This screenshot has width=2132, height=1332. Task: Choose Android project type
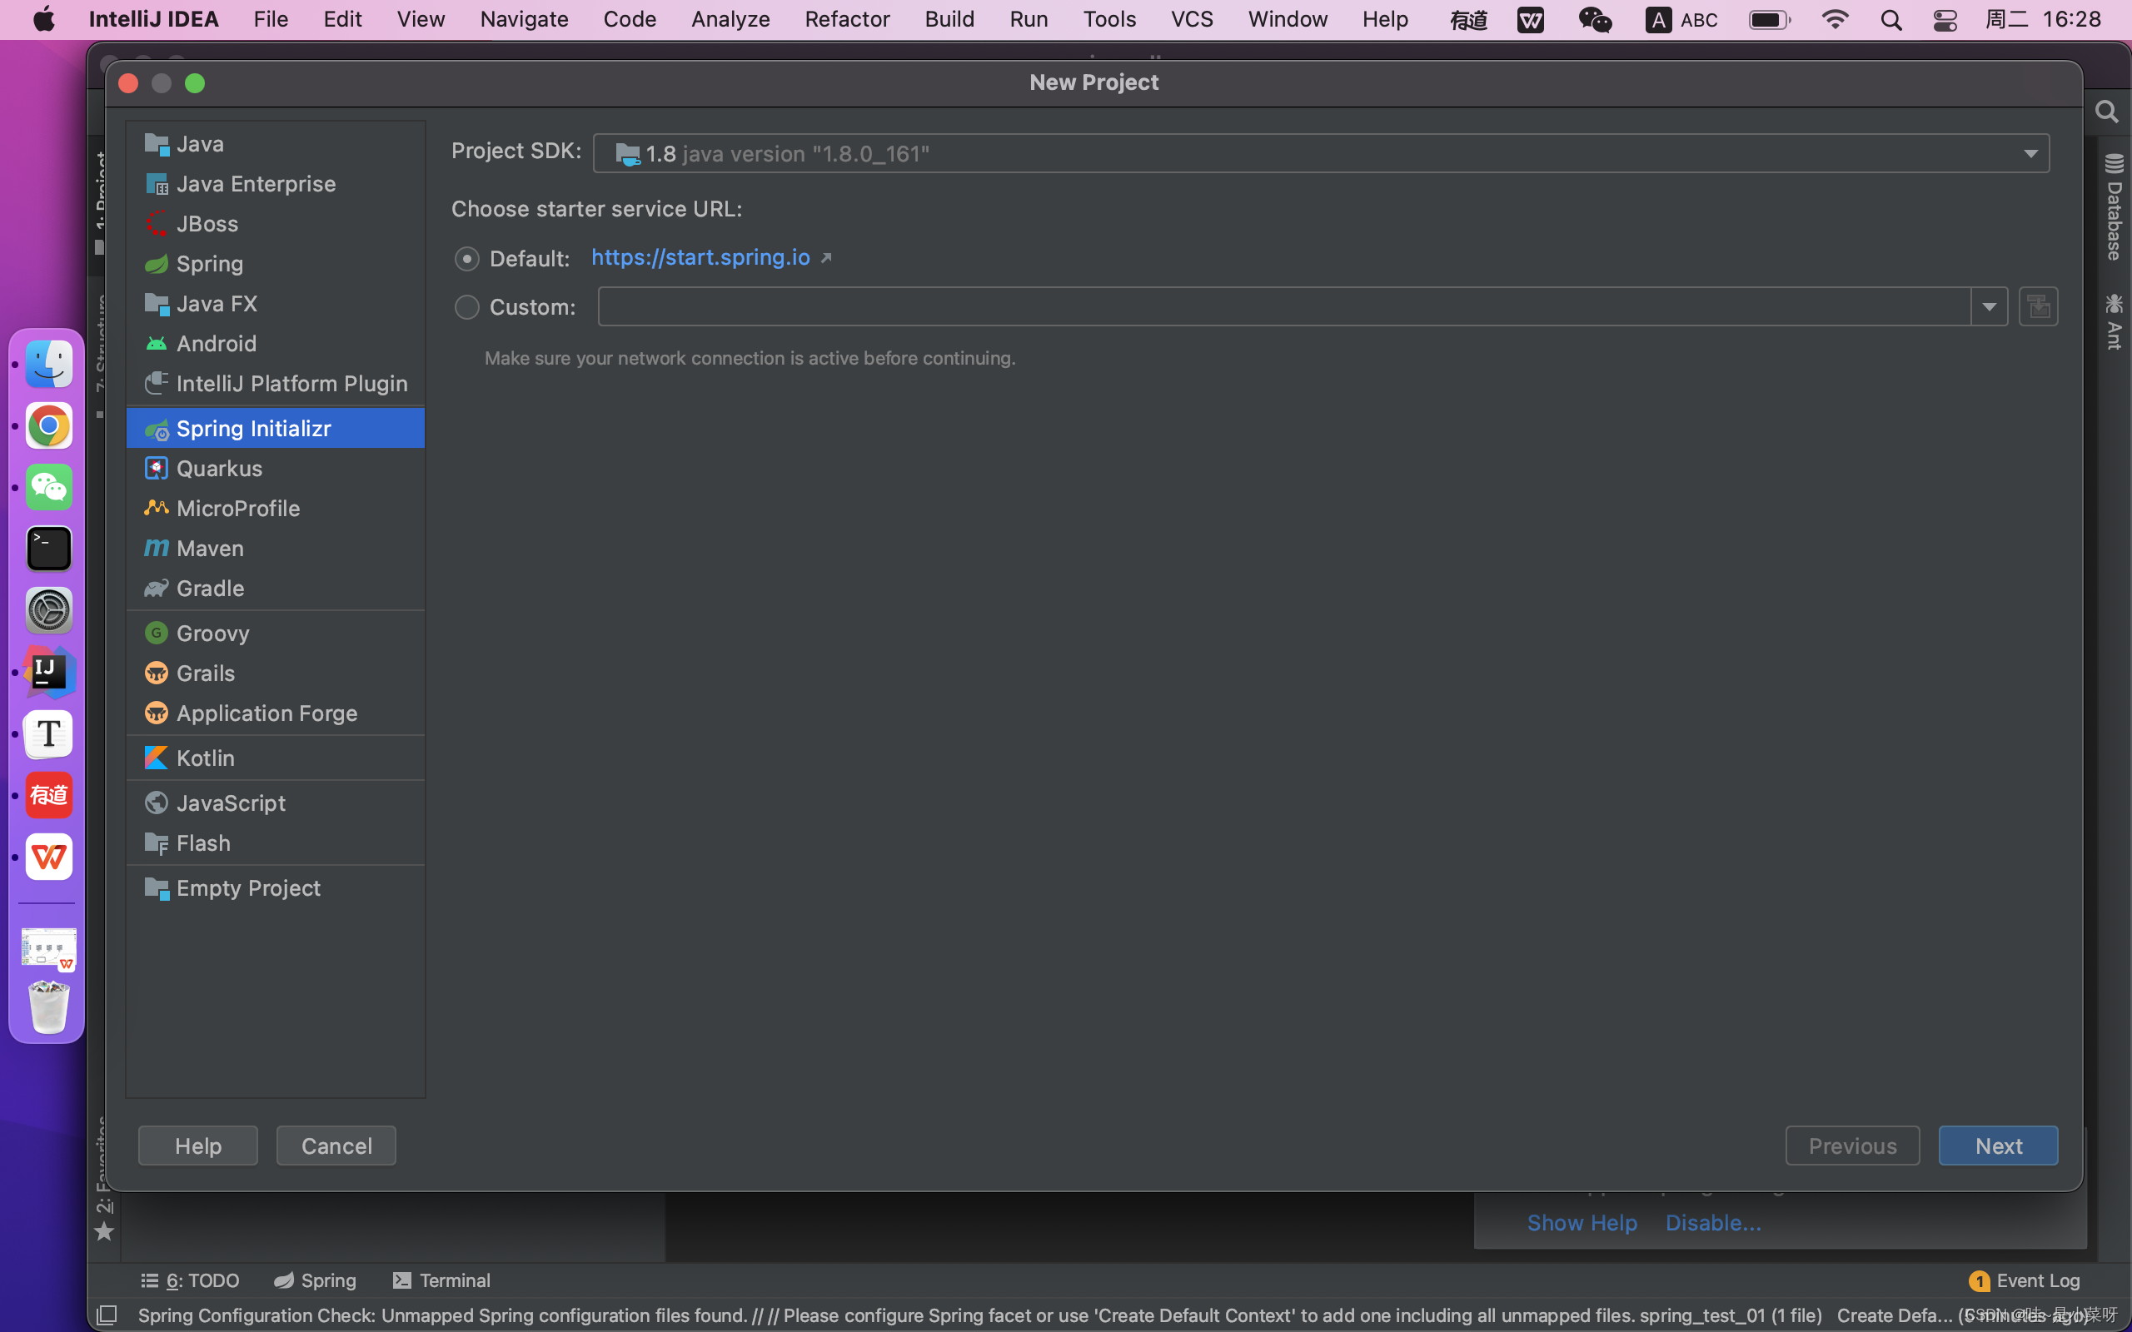point(275,344)
